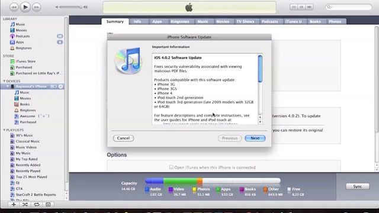Click the Audio capacity legend swatch

click(147, 189)
